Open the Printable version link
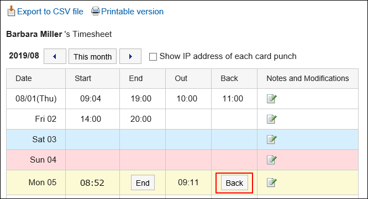The height and width of the screenshot is (199, 368). [x=132, y=12]
